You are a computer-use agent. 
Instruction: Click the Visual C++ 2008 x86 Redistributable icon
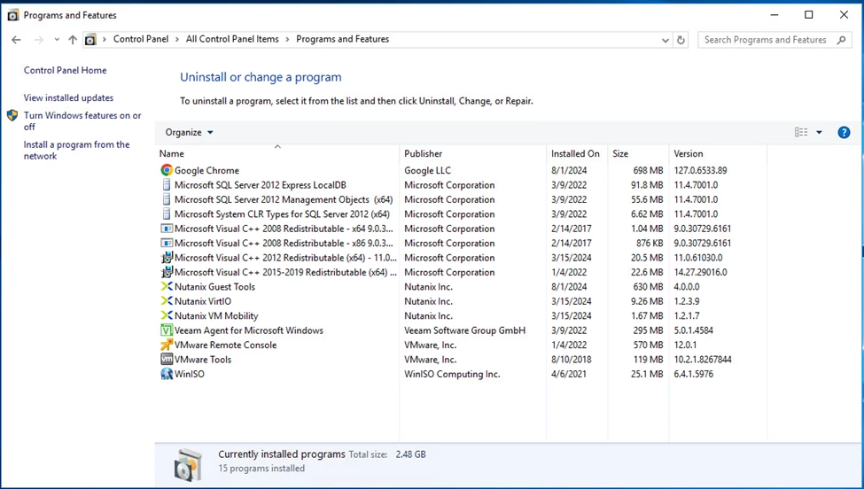[x=167, y=243]
